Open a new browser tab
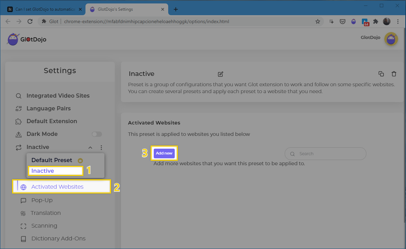The width and height of the screenshot is (406, 249). [x=175, y=9]
